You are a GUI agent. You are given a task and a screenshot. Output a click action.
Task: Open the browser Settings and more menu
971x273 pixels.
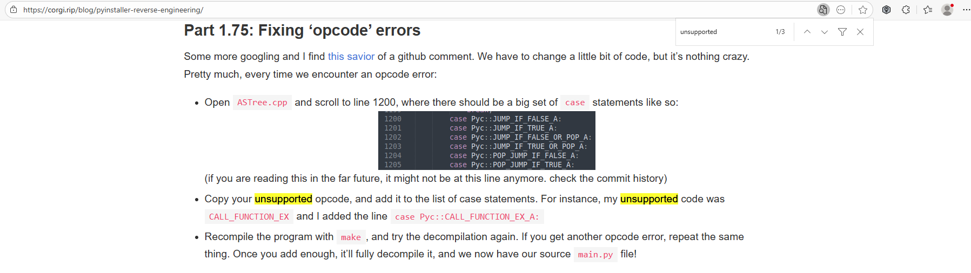click(966, 10)
